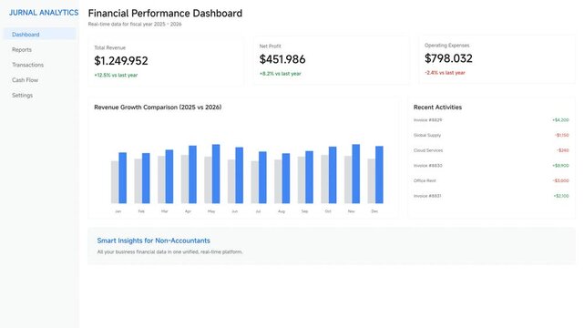Click the fiscal year 2025 - 2026 subtitle

(x=135, y=25)
